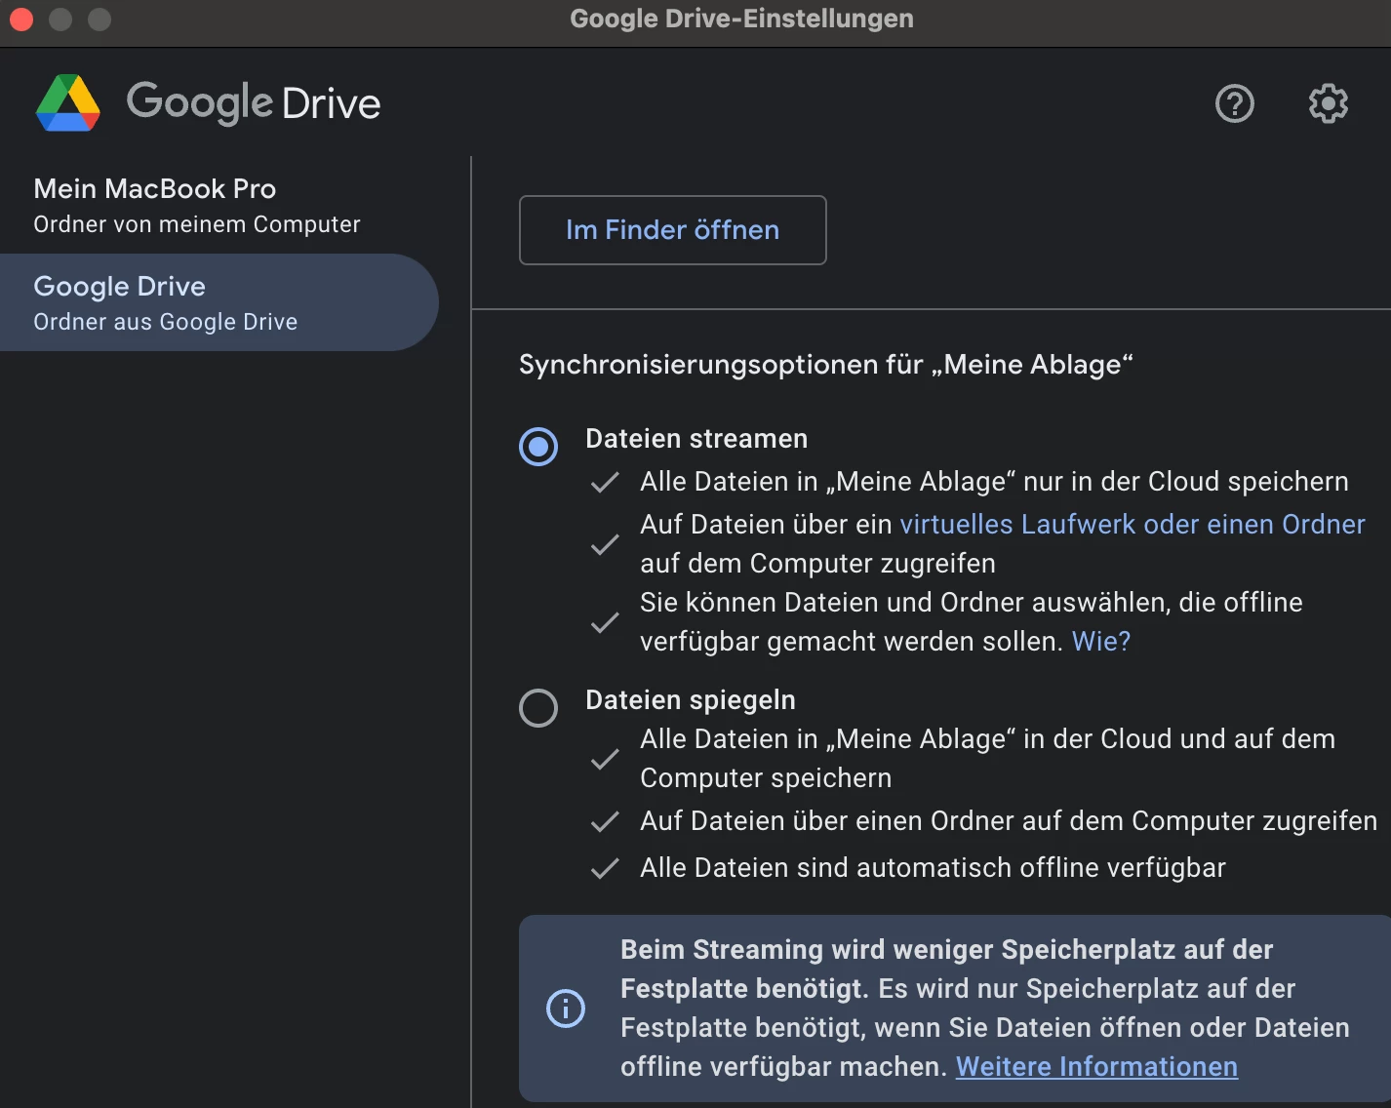
Task: Click the info icon in the streaming notice
Action: pyautogui.click(x=566, y=1009)
